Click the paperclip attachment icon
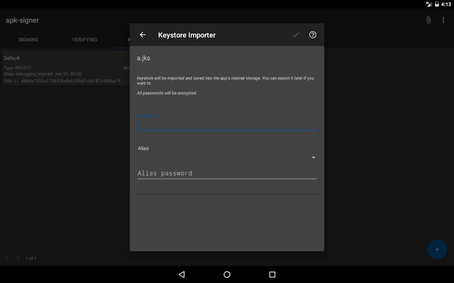 point(428,20)
